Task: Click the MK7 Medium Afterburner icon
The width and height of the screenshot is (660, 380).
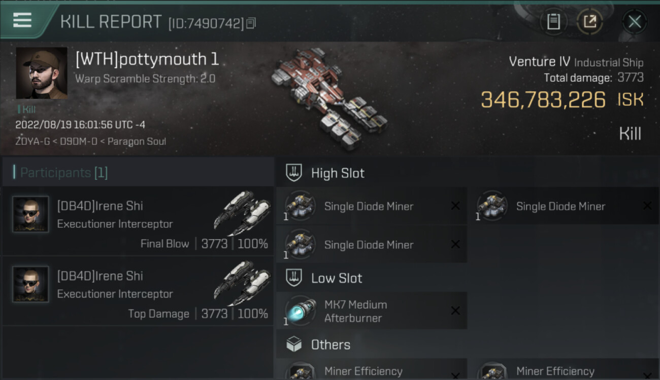Action: pyautogui.click(x=300, y=311)
